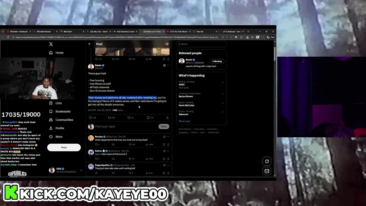Click the X logo in the sidebar
Screen dimensions: 366x206
[51, 44]
